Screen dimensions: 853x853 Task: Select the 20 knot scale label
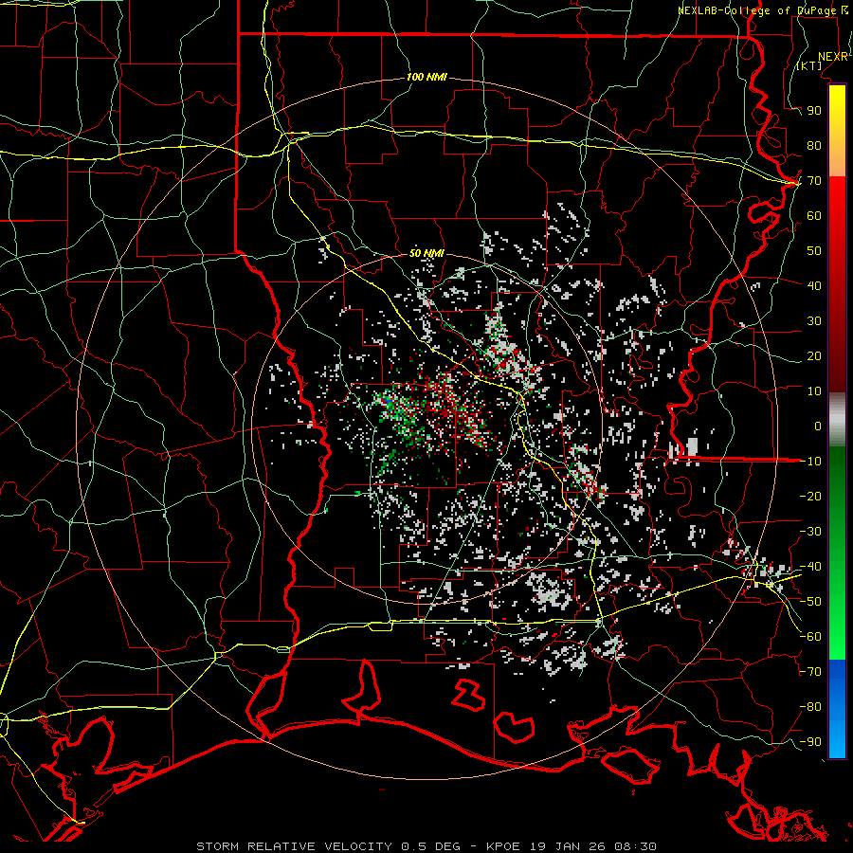pos(814,356)
